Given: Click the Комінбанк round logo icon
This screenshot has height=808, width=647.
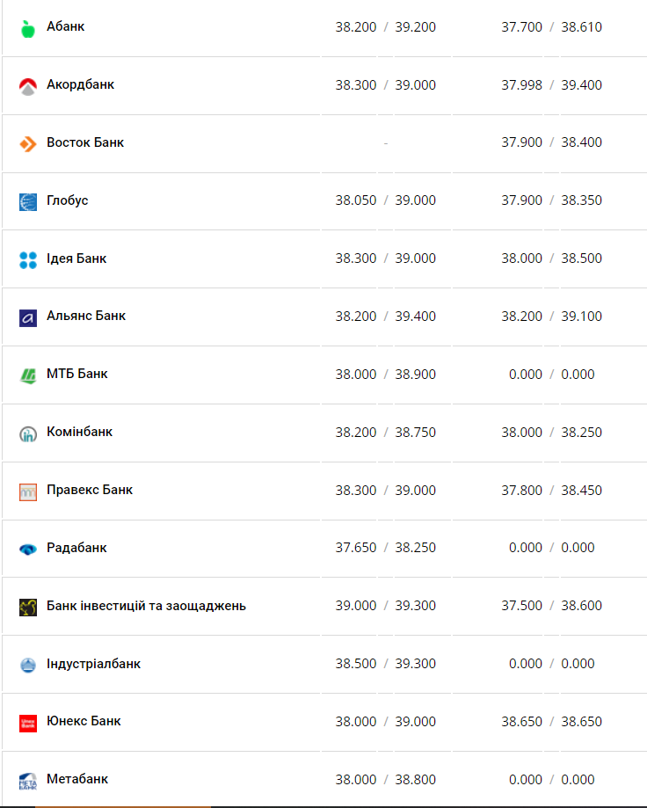Looking at the screenshot, I should tap(28, 433).
